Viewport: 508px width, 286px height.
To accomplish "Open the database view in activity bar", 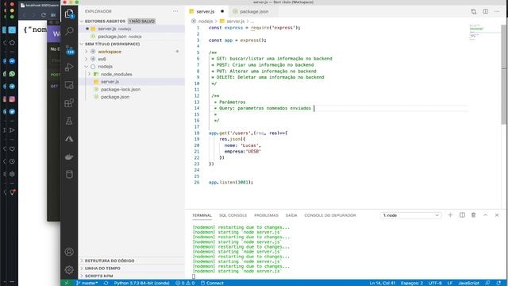I will tap(69, 175).
